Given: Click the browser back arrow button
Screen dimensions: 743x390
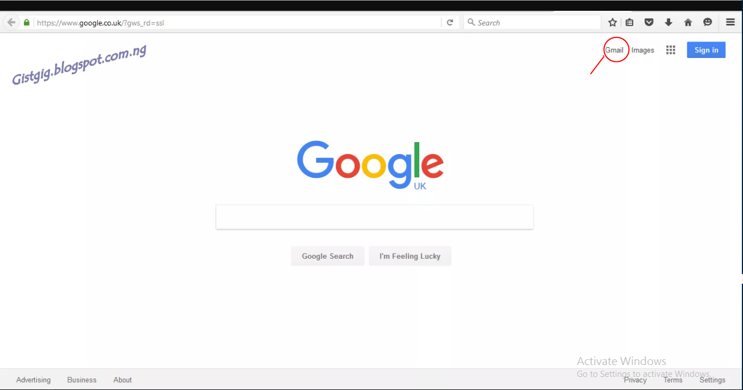Looking at the screenshot, I should pyautogui.click(x=11, y=23).
